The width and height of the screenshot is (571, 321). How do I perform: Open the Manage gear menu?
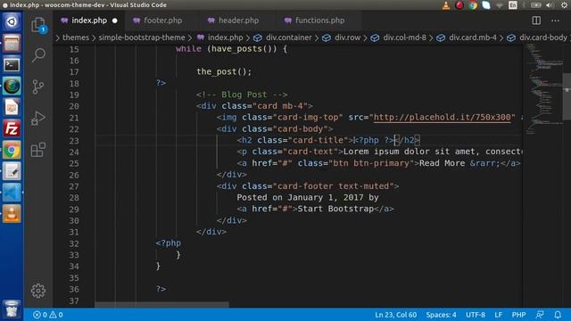pos(38,291)
